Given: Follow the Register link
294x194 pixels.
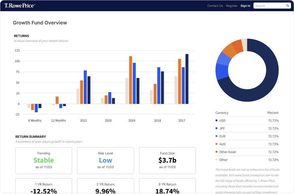Looking at the screenshot, I should click(x=232, y=6).
